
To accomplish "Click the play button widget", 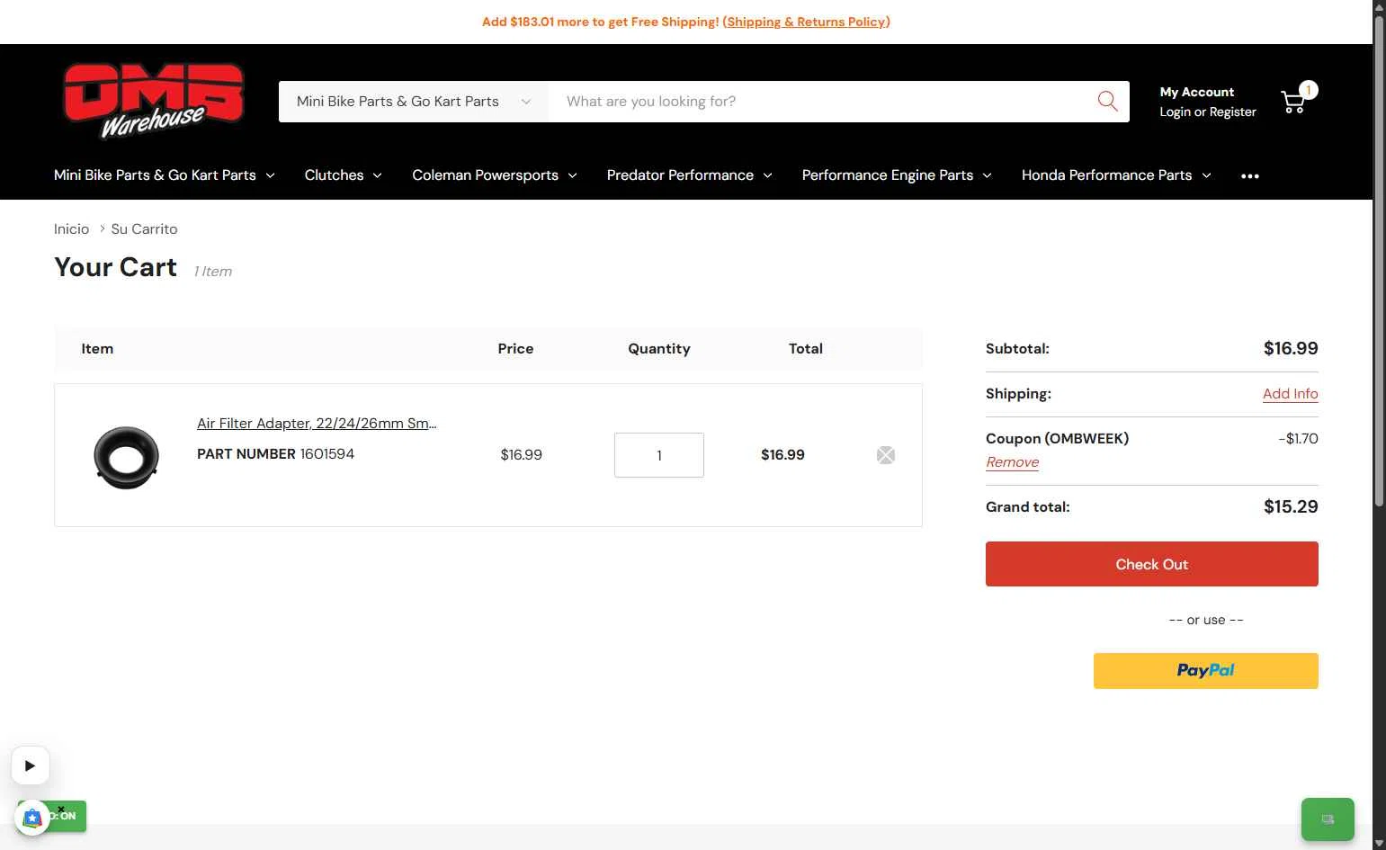I will [30, 766].
